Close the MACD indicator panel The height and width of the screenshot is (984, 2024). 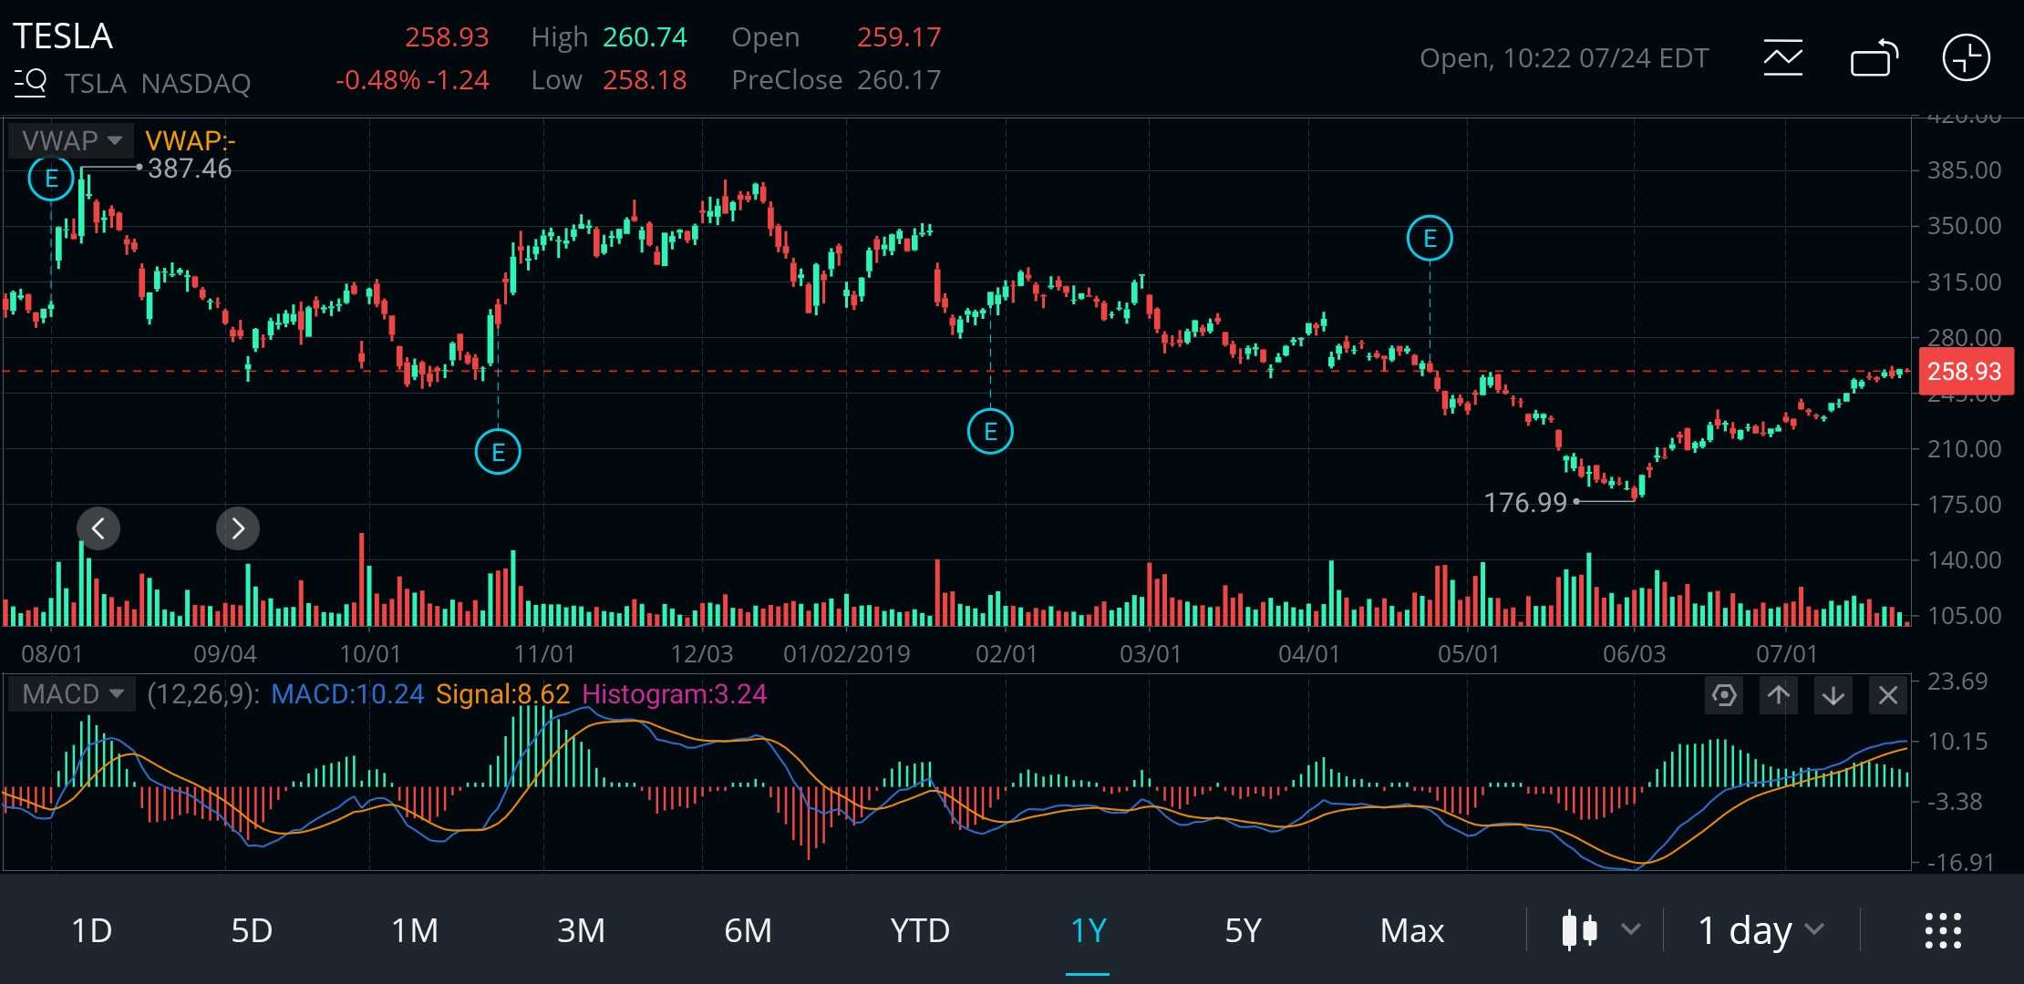(x=1887, y=696)
